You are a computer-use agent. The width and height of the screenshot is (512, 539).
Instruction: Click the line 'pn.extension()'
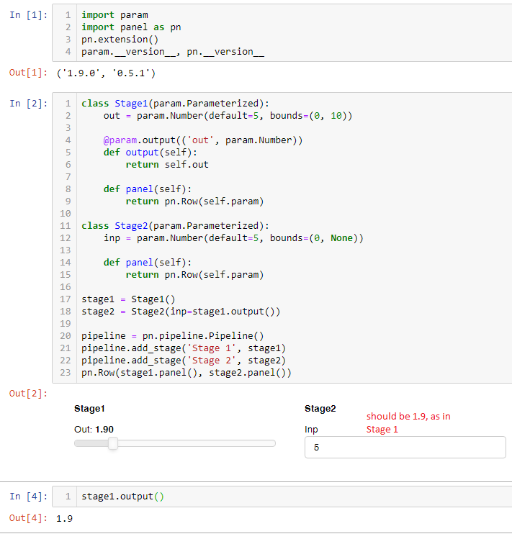click(x=120, y=40)
